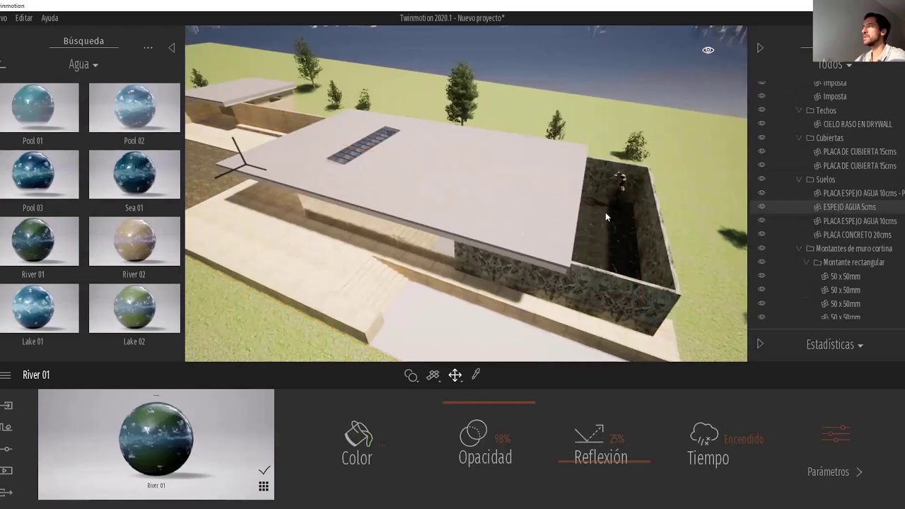This screenshot has height=509, width=905.
Task: Toggle visibility of Techos folder
Action: pos(761,110)
